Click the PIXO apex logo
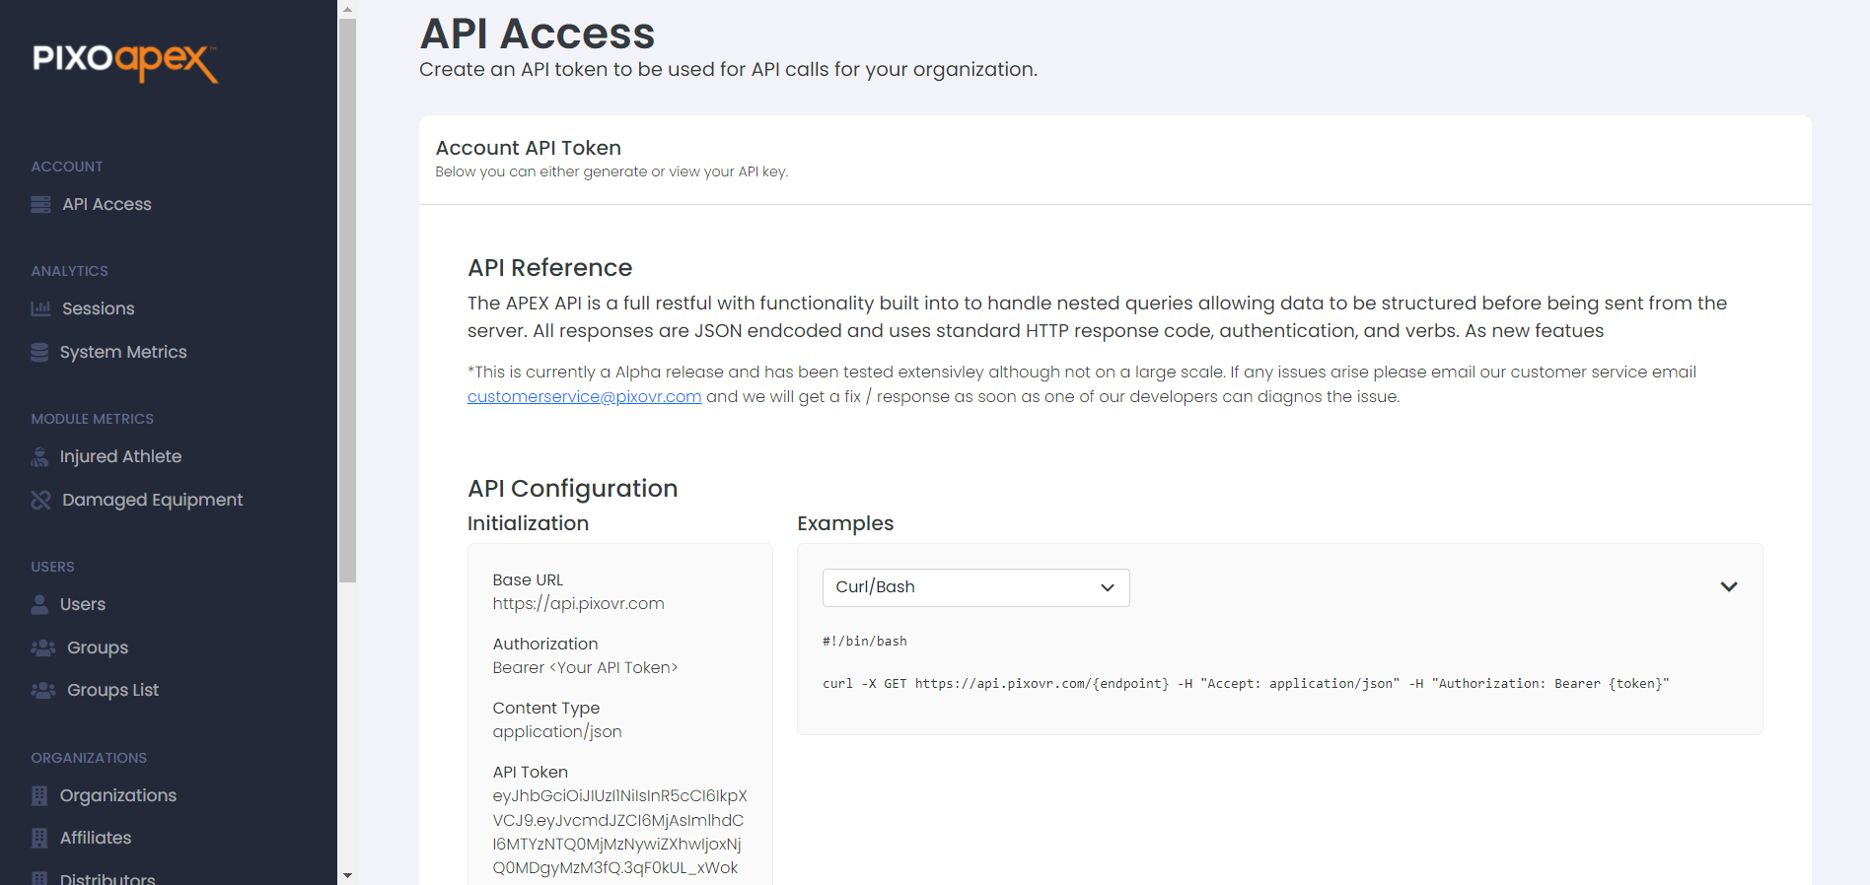This screenshot has width=1870, height=885. pos(125,62)
